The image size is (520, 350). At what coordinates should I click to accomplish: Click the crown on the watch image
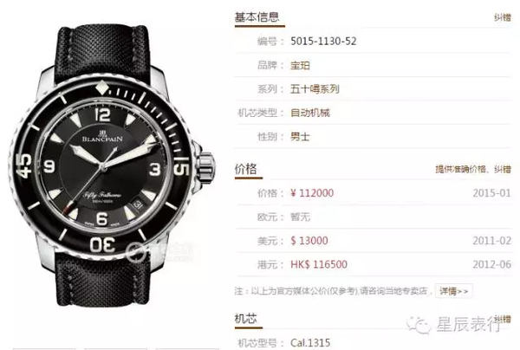pyautogui.click(x=205, y=166)
